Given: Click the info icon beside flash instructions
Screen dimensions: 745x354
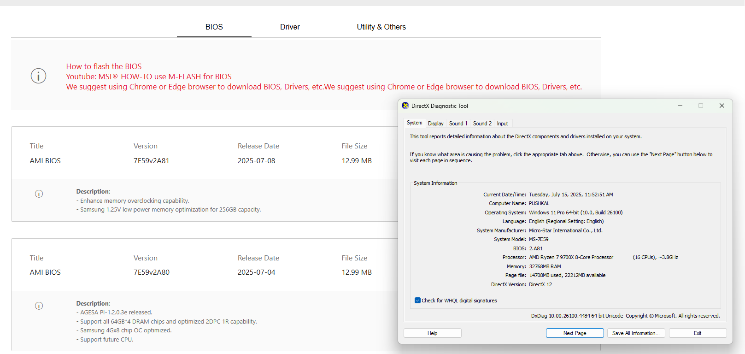Looking at the screenshot, I should pyautogui.click(x=39, y=76).
